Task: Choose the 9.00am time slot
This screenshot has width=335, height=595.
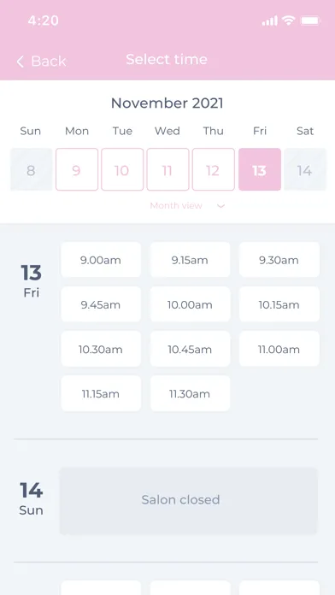Action: tap(101, 260)
